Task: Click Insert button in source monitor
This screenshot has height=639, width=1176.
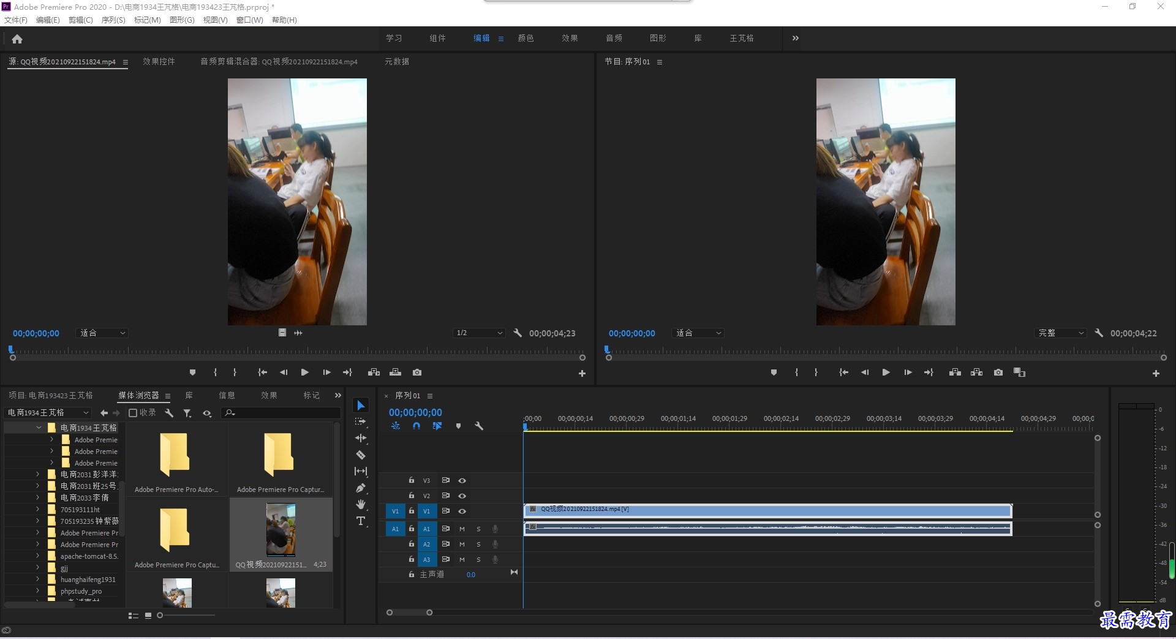Action: click(x=374, y=372)
